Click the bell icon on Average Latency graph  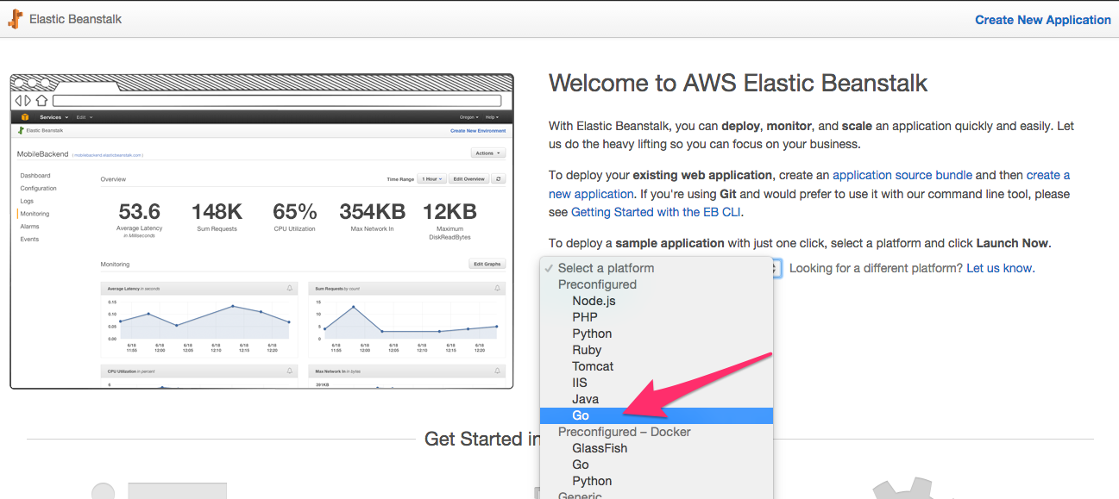(292, 288)
